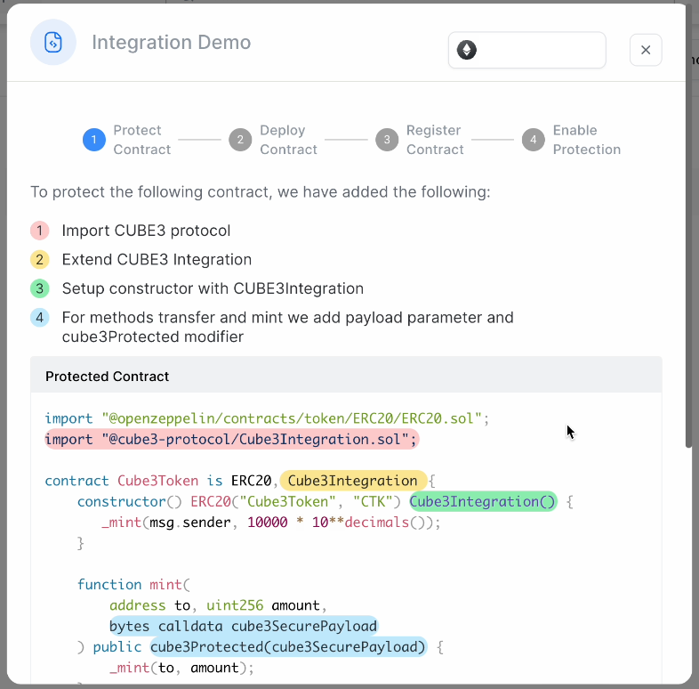Image resolution: width=699 pixels, height=689 pixels.
Task: Click the yellow number 2 legend badge
Action: [40, 260]
